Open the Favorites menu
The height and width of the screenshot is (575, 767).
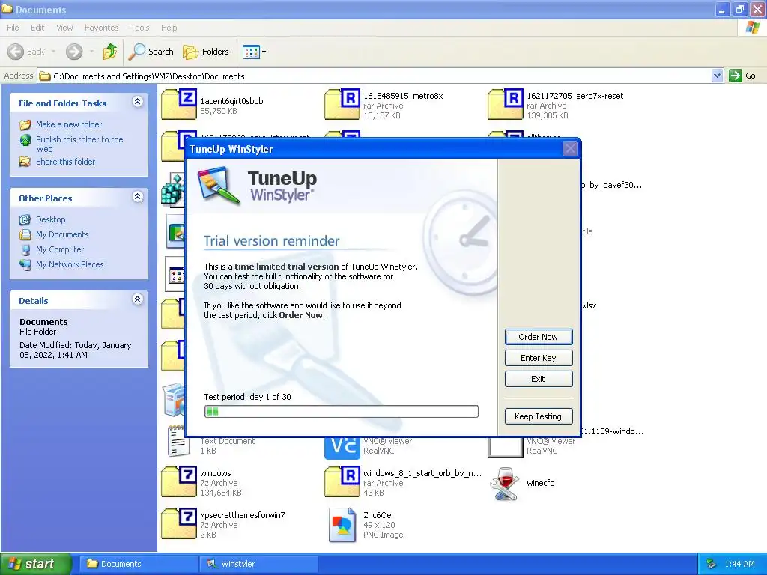(x=101, y=28)
